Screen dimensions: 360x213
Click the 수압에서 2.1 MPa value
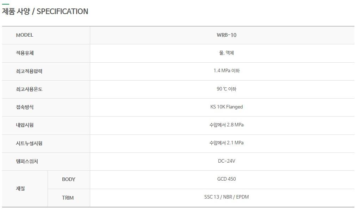coord(226,143)
